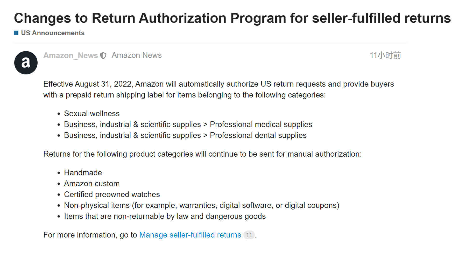The width and height of the screenshot is (466, 258).
Task: Click the 11 link-click count badge
Action: click(249, 235)
